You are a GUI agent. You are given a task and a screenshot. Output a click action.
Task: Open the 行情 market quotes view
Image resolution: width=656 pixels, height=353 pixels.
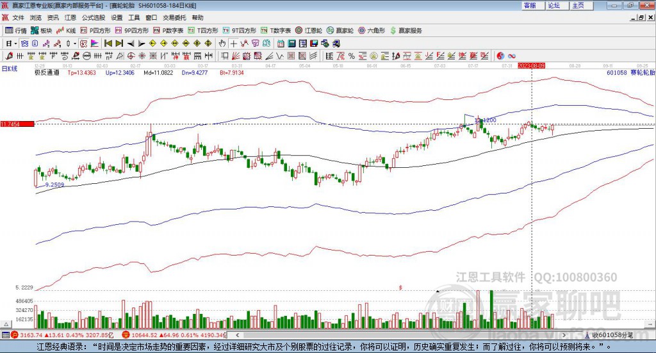(16, 31)
